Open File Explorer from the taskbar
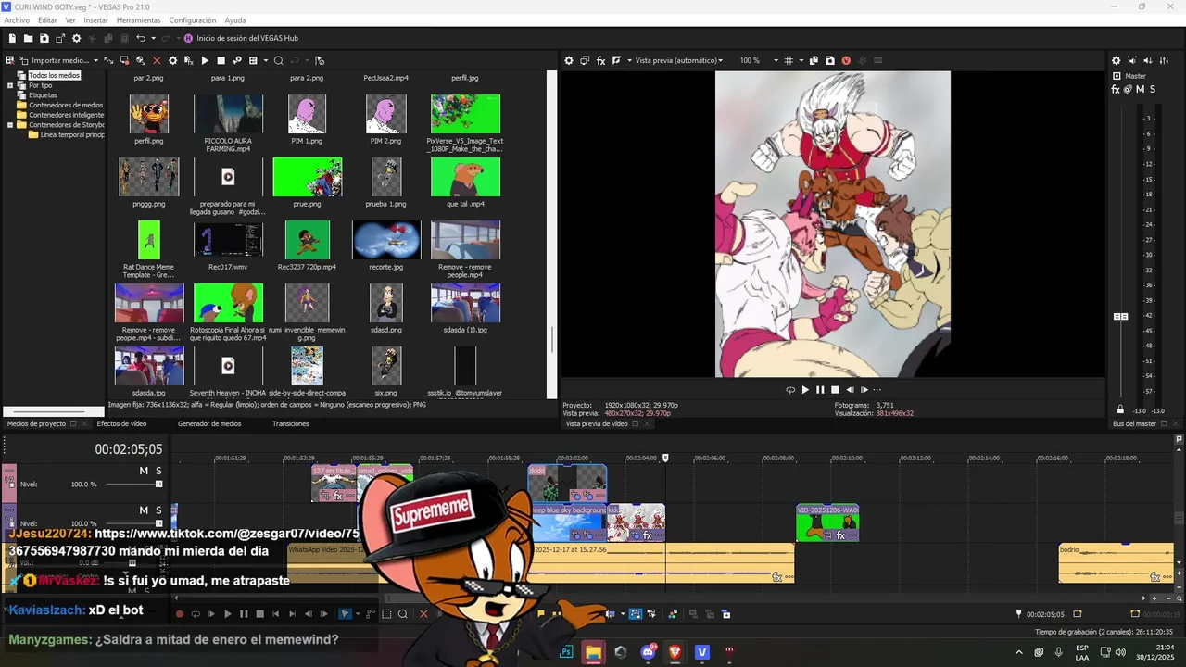Screen dimensions: 1186x667 click(x=593, y=652)
